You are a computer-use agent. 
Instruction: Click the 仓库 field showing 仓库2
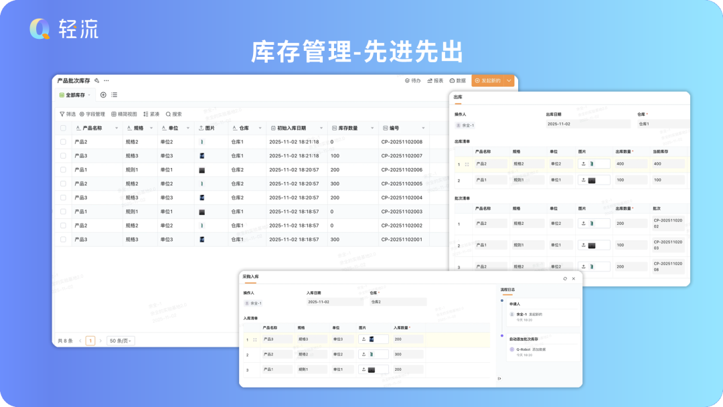pyautogui.click(x=398, y=302)
